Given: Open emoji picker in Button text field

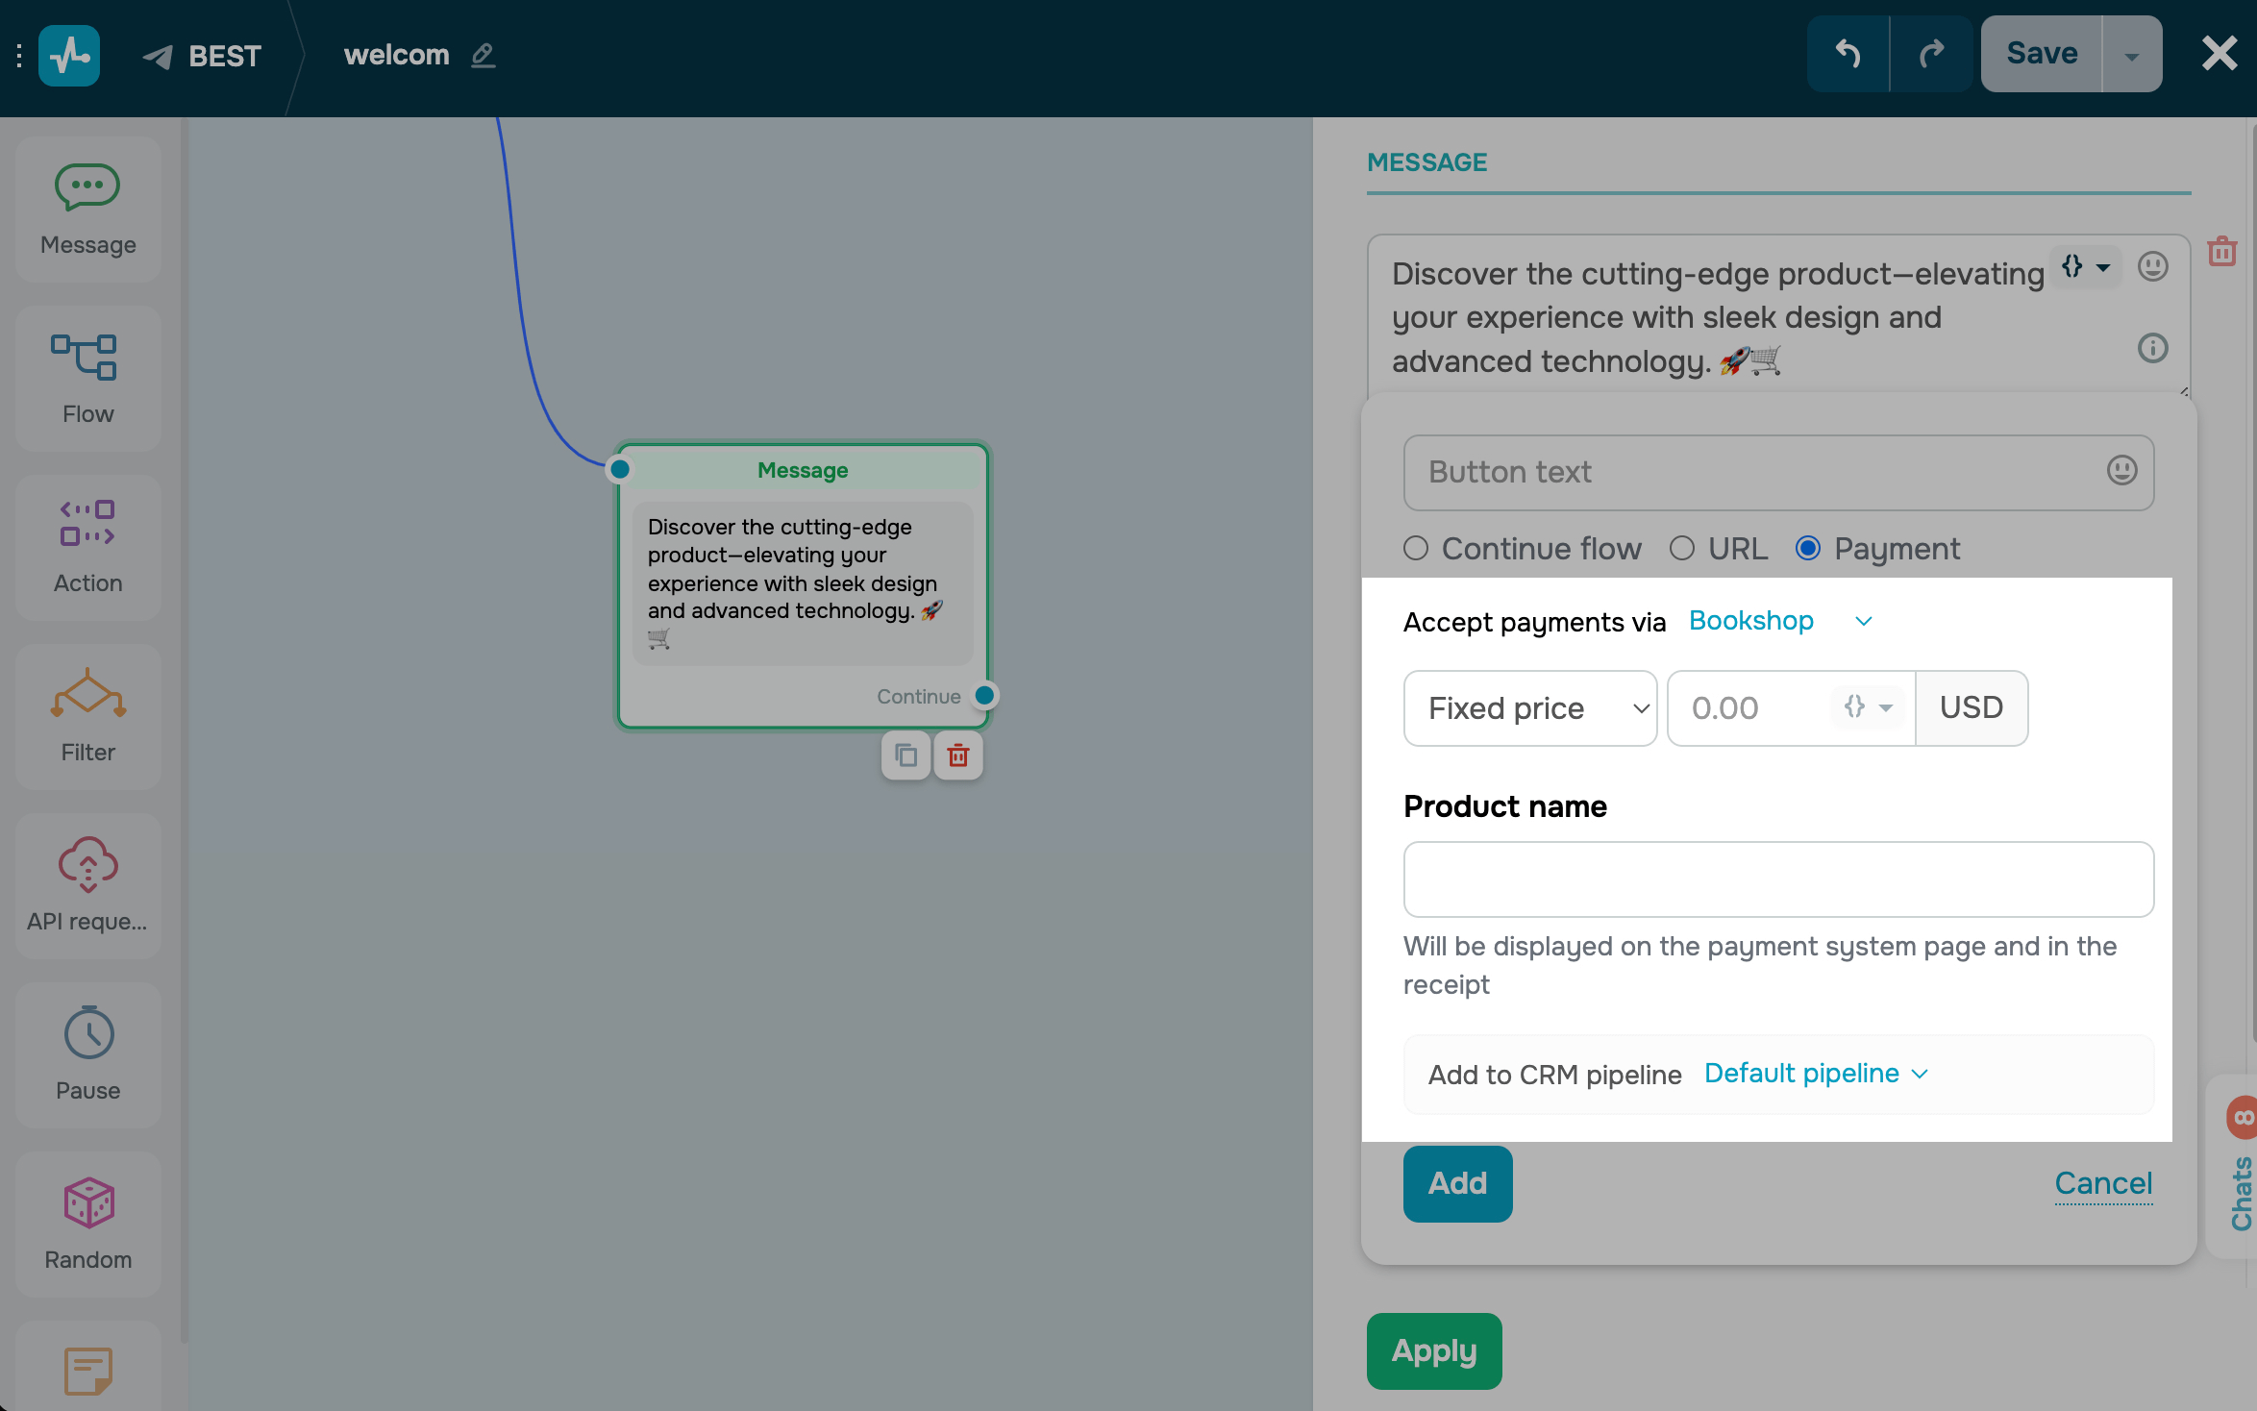Looking at the screenshot, I should [2121, 471].
